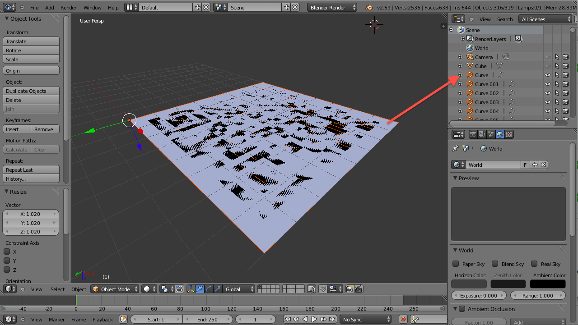Disable rendering of Cube via camera toggle
The image size is (578, 325).
[565, 66]
